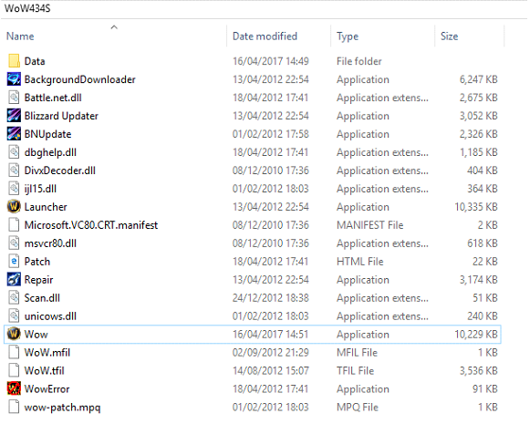Select the DivxDecoder.dll file icon
The width and height of the screenshot is (530, 424).
[14, 171]
